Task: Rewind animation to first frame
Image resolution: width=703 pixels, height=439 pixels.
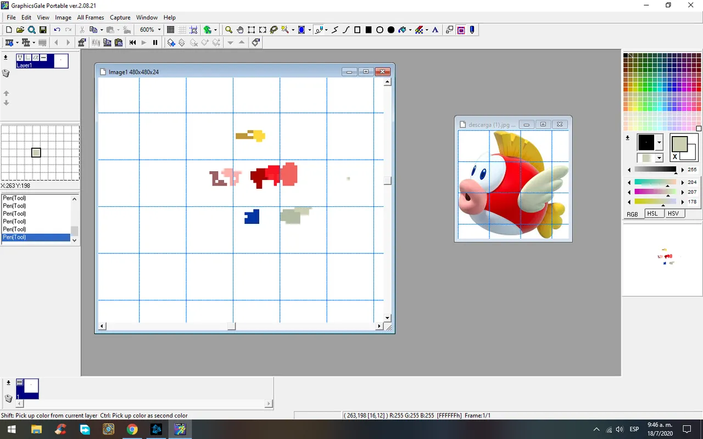Action: [x=132, y=42]
